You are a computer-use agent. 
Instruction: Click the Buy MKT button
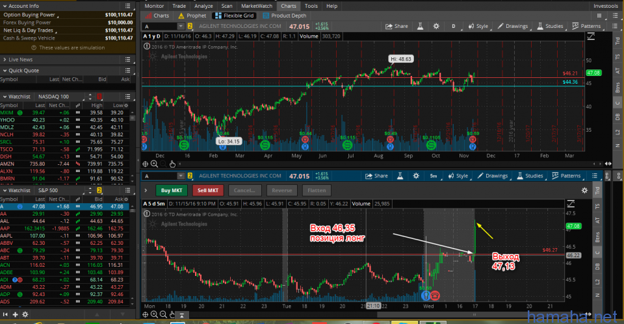(172, 190)
